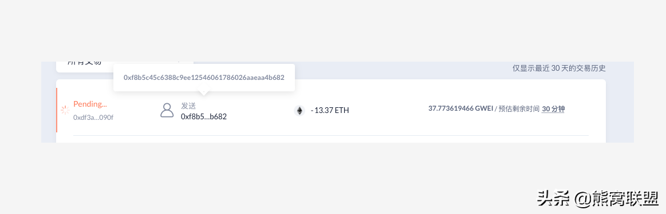This screenshot has height=214, width=666.
Task: Click the 预估剩余时间 label
Action: (519, 109)
